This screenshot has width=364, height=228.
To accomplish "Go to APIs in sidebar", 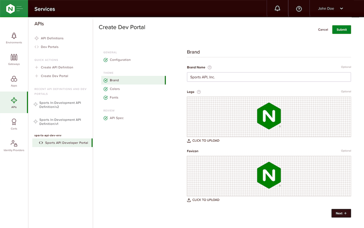I will click(14, 102).
